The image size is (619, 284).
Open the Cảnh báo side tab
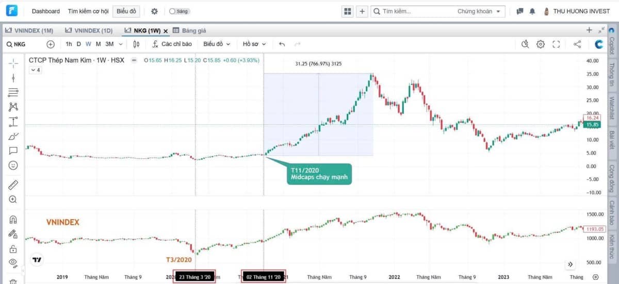(612, 213)
